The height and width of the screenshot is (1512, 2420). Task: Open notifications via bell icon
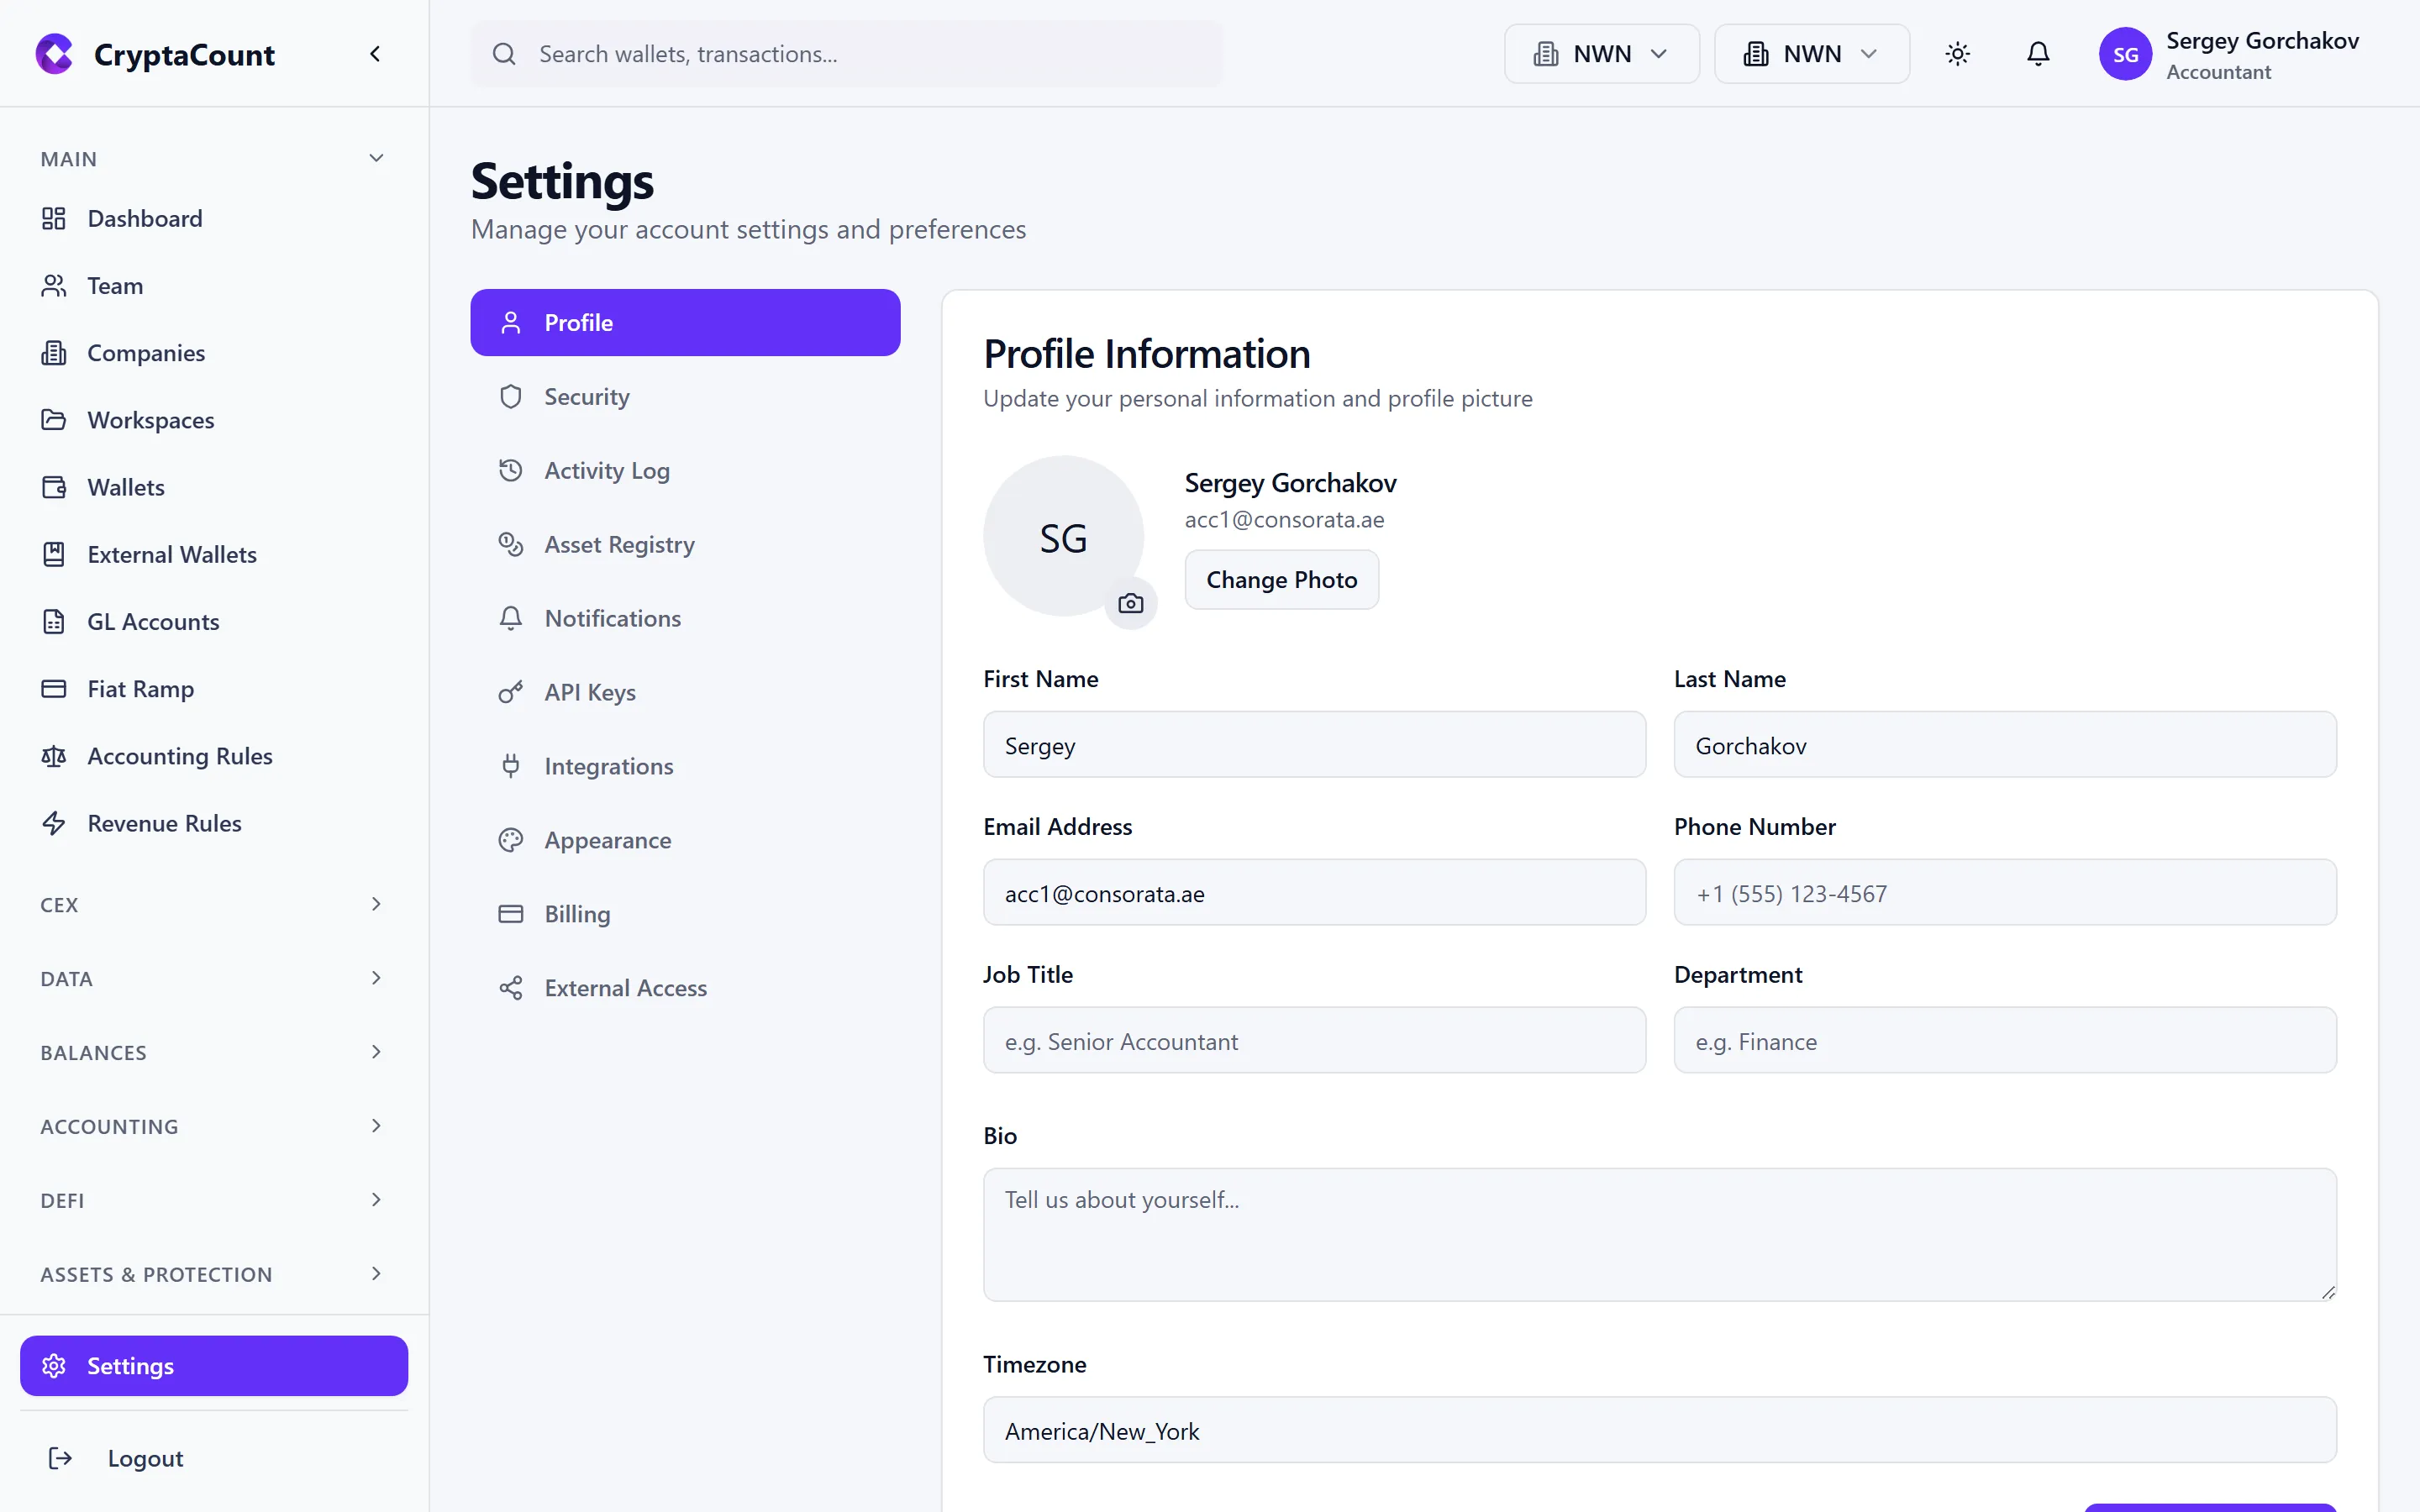pos(2038,53)
